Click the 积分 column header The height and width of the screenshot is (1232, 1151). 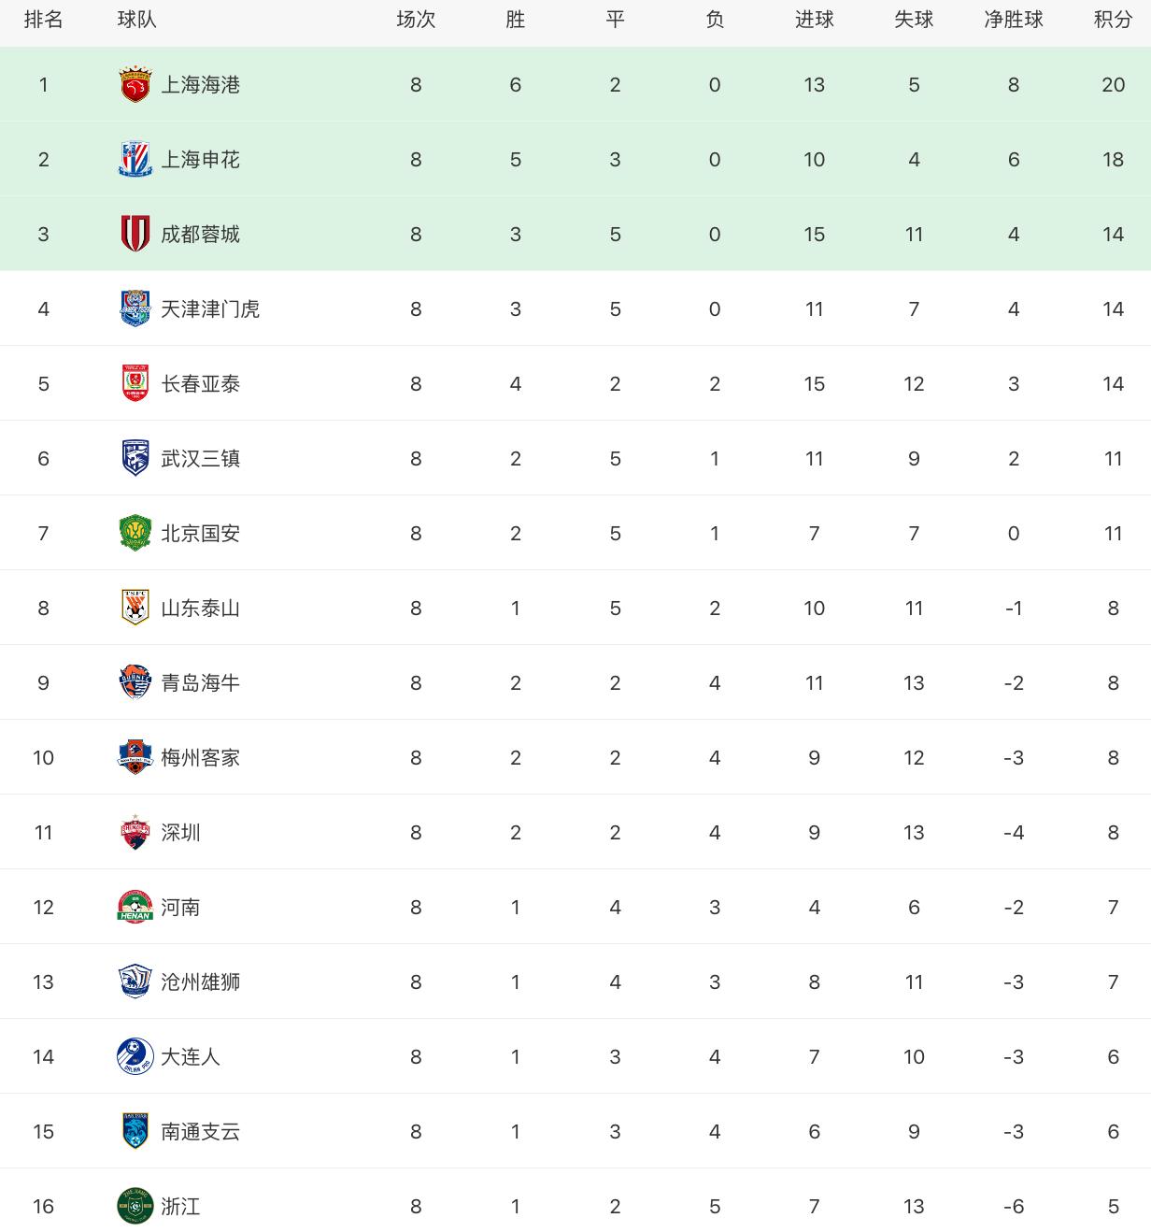pyautogui.click(x=1113, y=20)
